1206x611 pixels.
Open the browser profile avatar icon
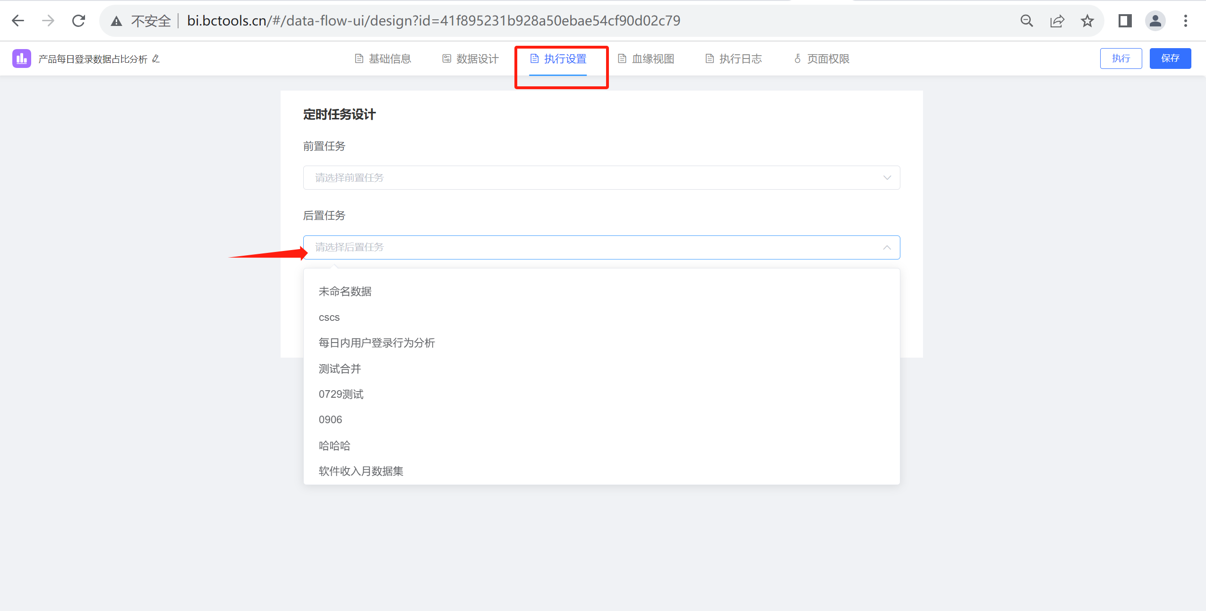[x=1155, y=21]
